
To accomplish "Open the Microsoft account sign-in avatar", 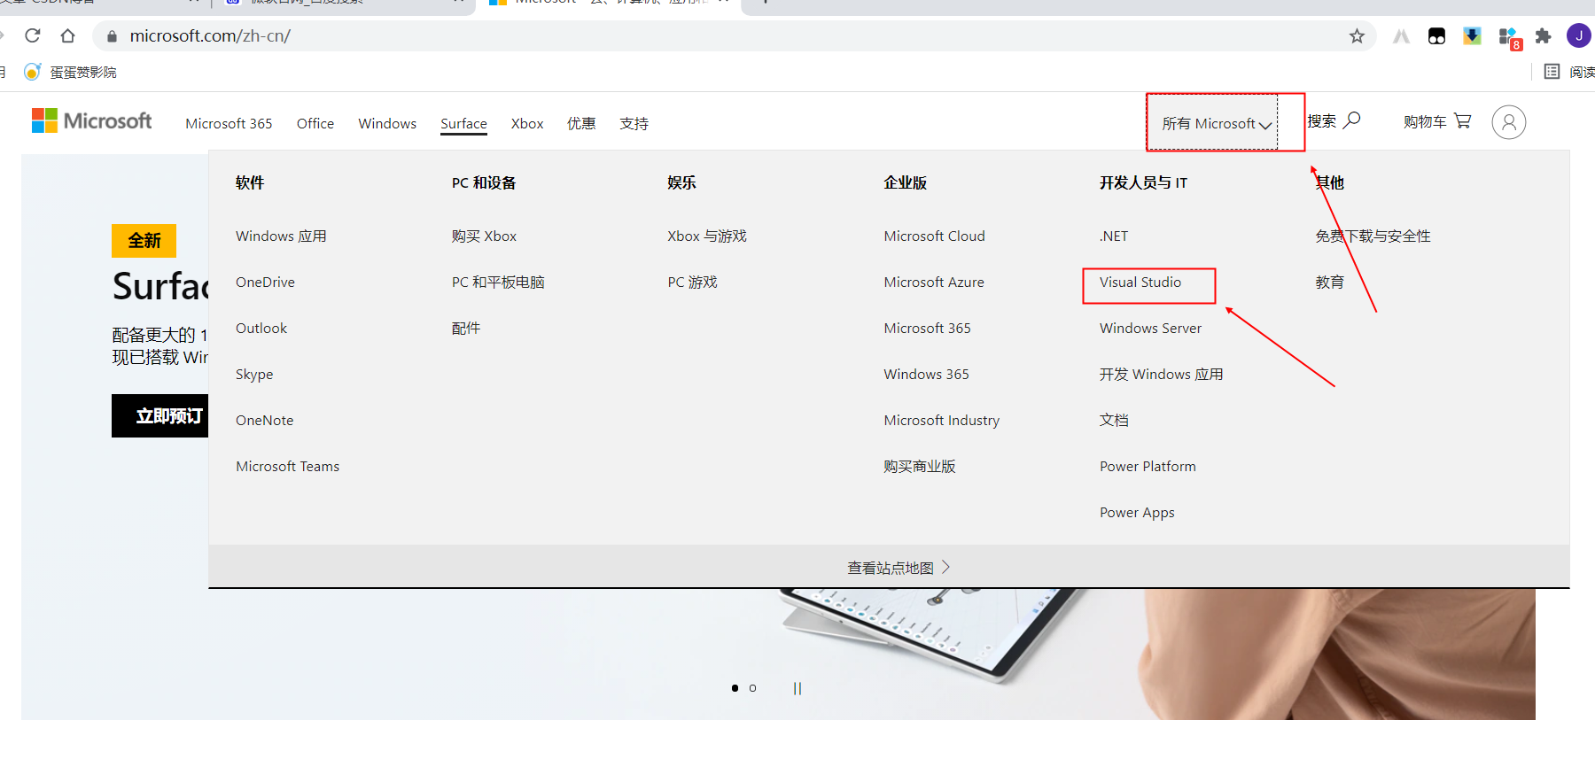I will click(x=1508, y=122).
